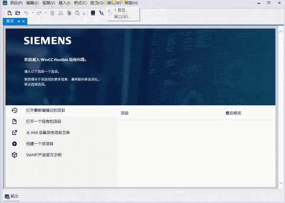Click the Paste clipboard icon

pyautogui.click(x=77, y=13)
